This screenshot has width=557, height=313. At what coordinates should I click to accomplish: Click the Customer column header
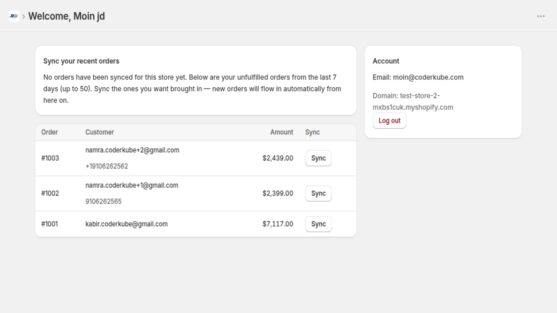pos(100,132)
